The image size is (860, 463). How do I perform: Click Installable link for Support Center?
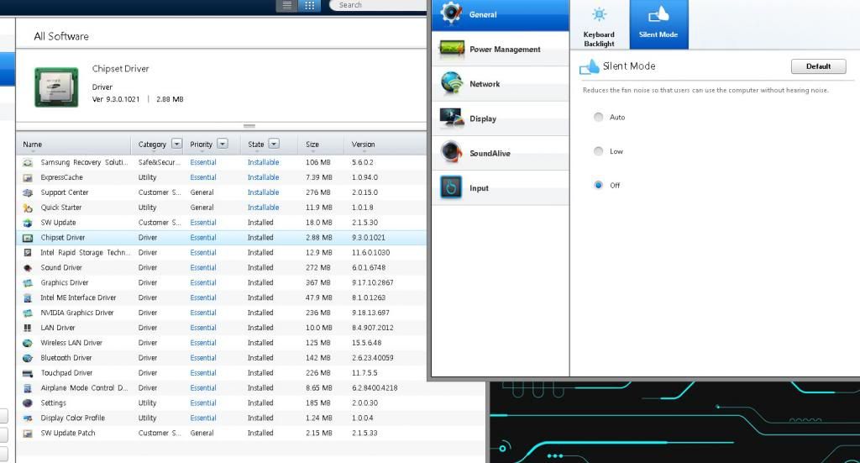click(x=263, y=192)
